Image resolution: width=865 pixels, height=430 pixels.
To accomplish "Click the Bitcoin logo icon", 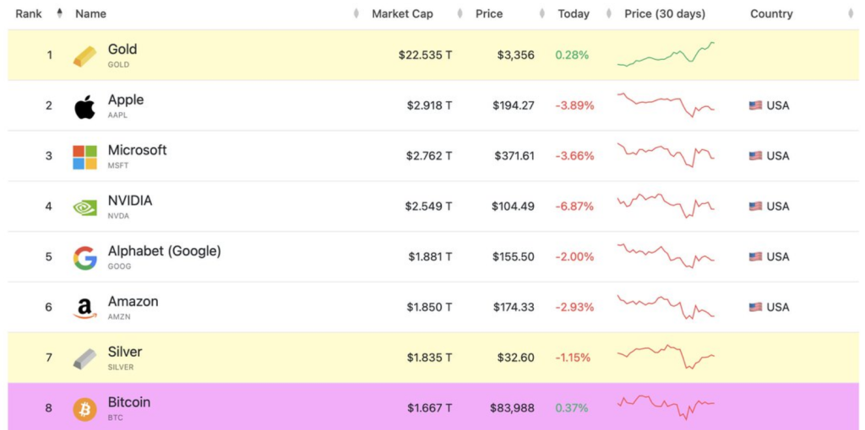I will 84,410.
